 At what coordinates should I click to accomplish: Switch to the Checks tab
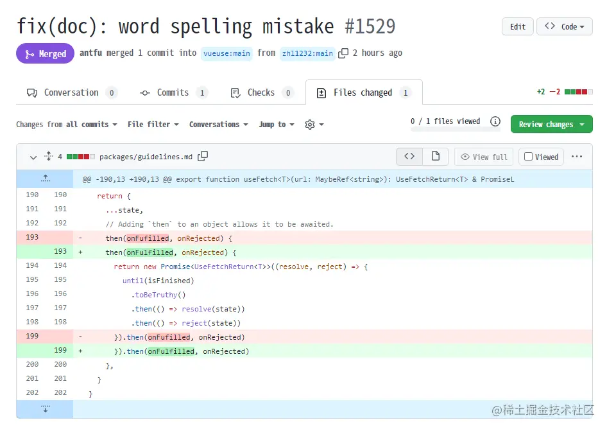coord(262,92)
